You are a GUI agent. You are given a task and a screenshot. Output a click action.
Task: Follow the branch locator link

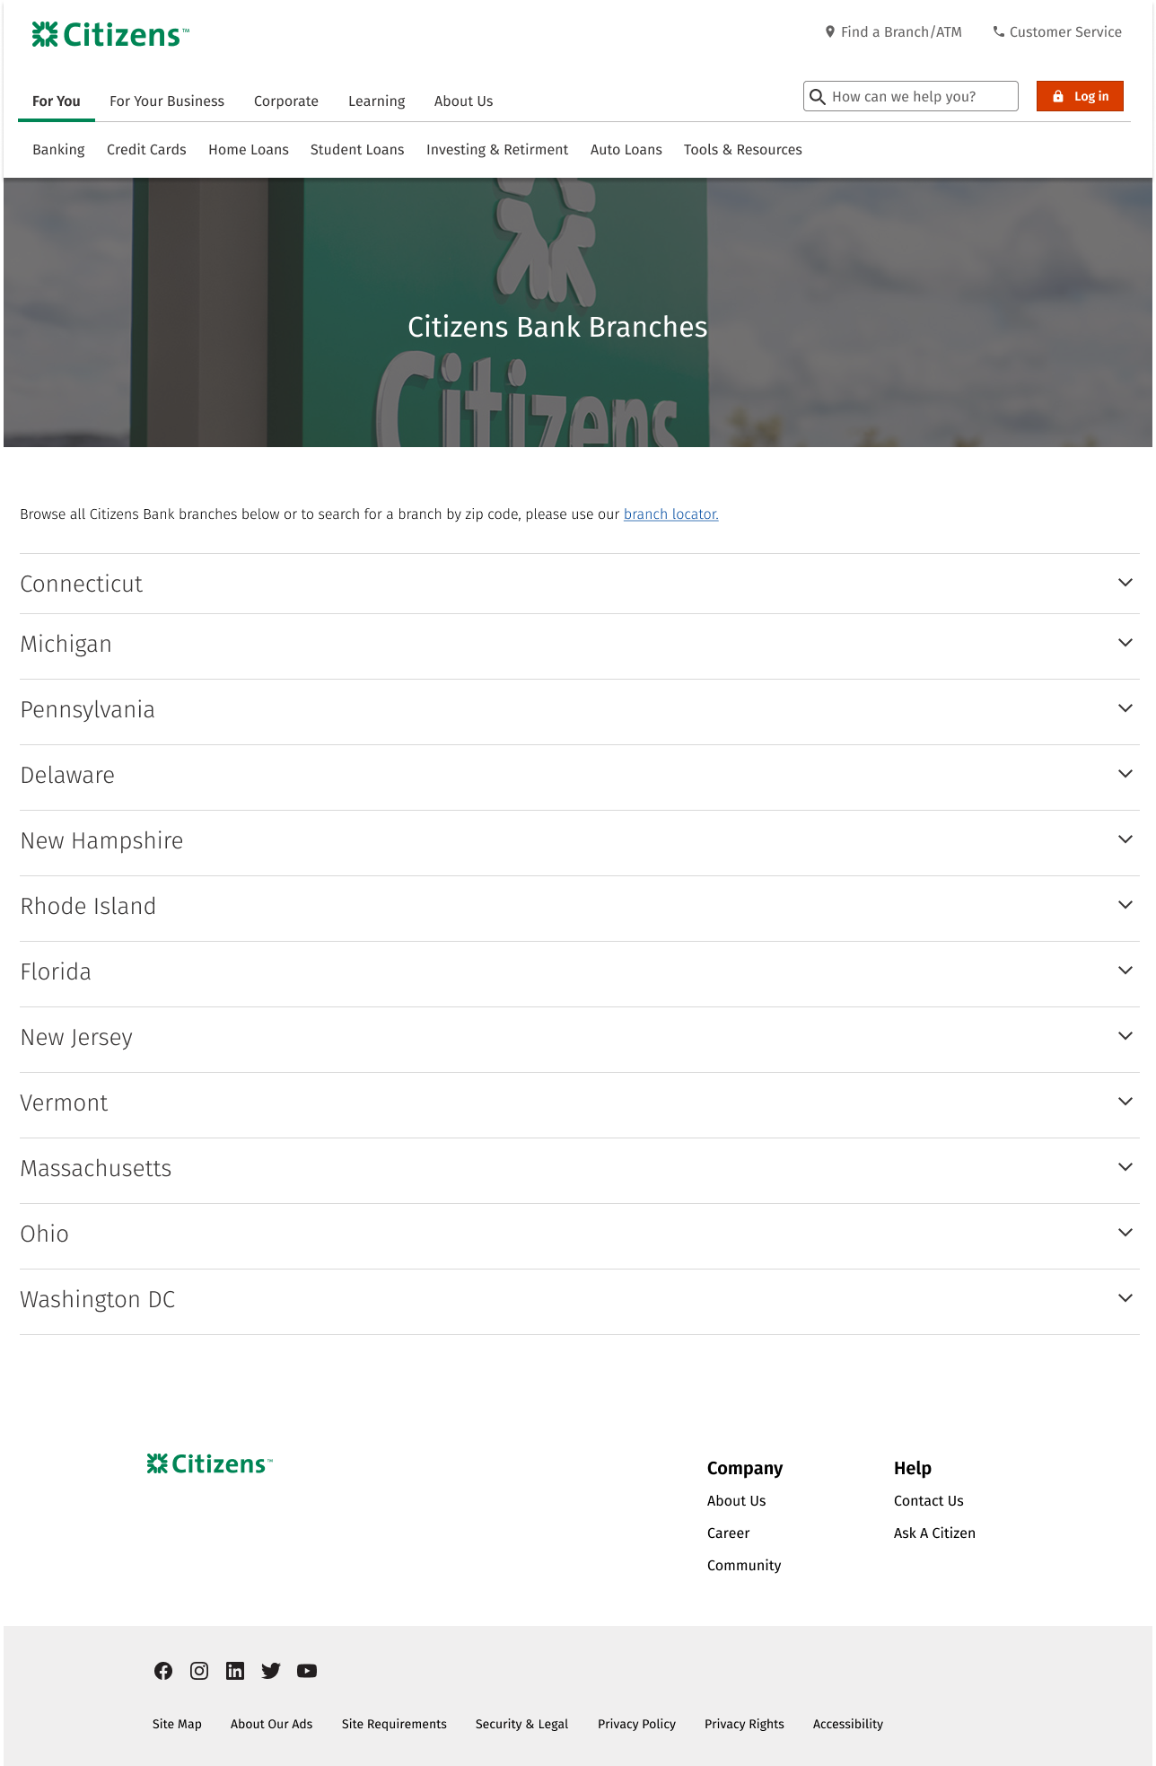(x=671, y=514)
